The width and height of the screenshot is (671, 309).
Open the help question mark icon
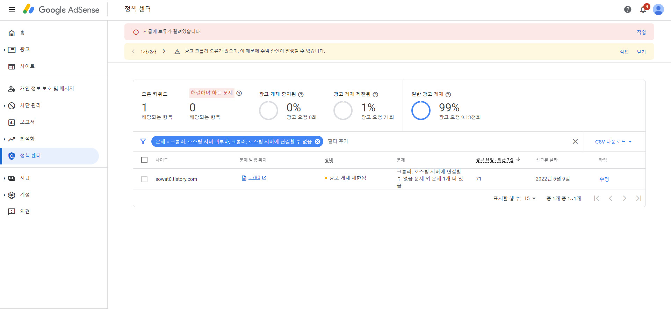(628, 9)
